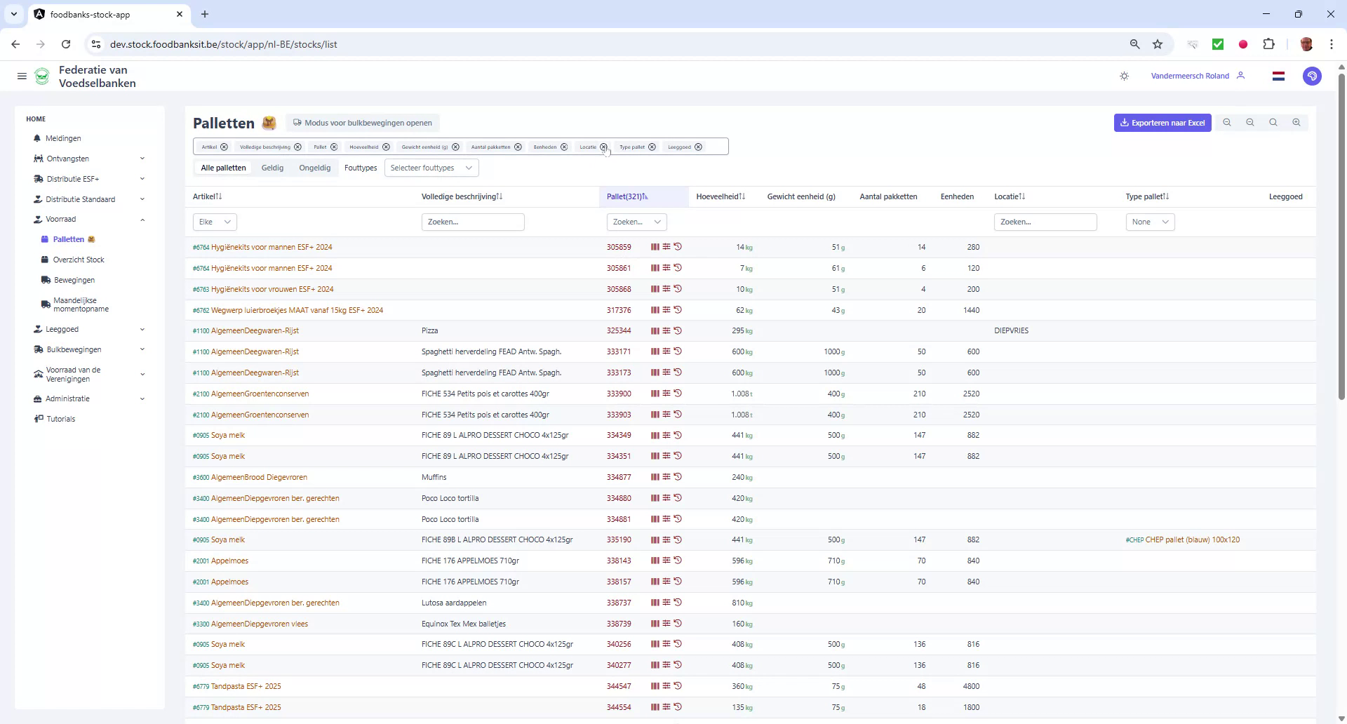This screenshot has width=1347, height=724.
Task: Open the barcode icon on pallet 305859
Action: point(655,246)
